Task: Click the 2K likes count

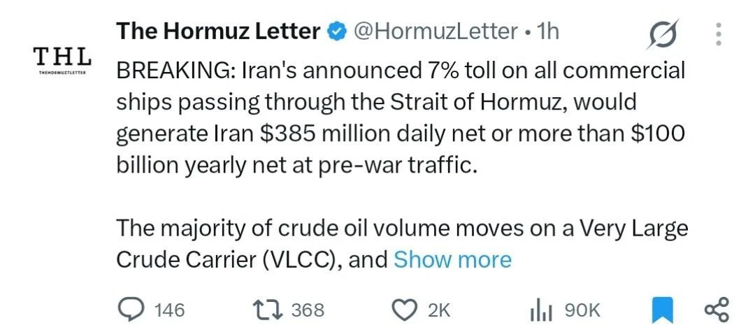Action: (x=439, y=311)
